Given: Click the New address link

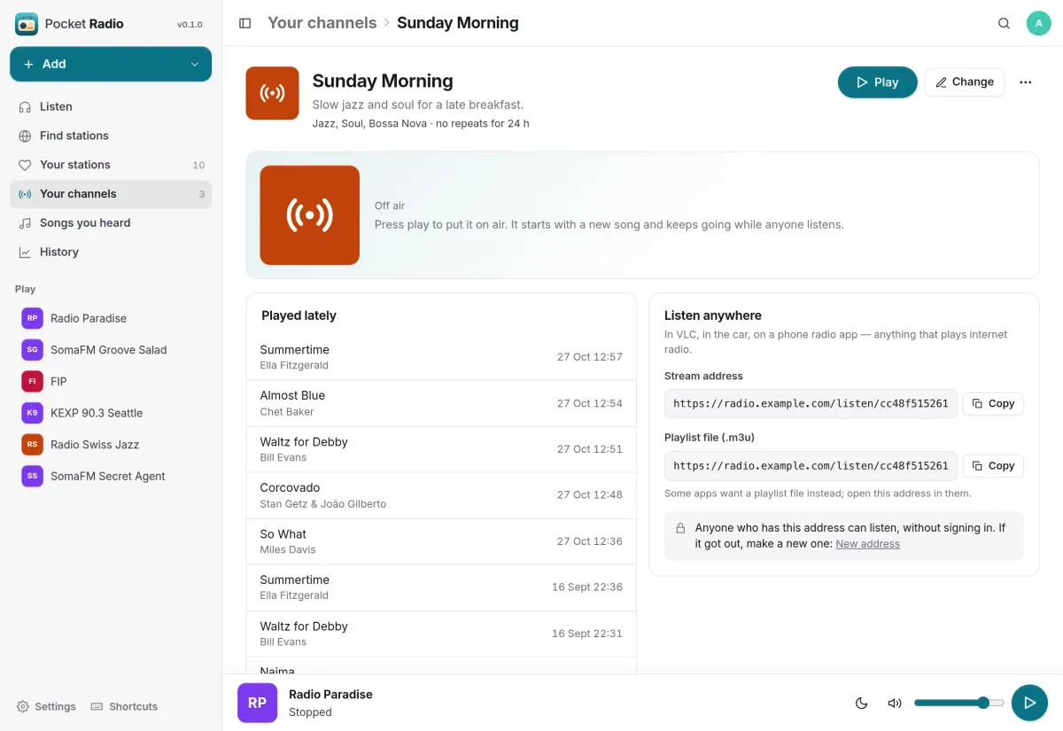Looking at the screenshot, I should [867, 544].
